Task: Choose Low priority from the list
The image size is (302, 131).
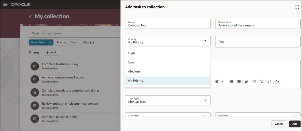Action: point(168,62)
